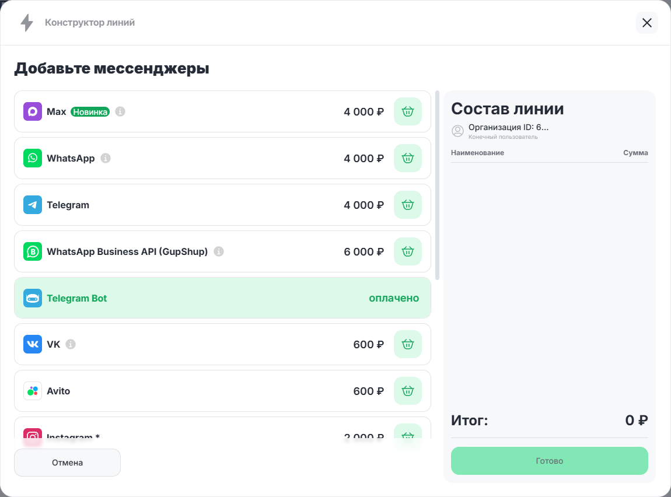Image resolution: width=671 pixels, height=497 pixels.
Task: Close the Конструктор линий dialog
Action: tap(646, 23)
